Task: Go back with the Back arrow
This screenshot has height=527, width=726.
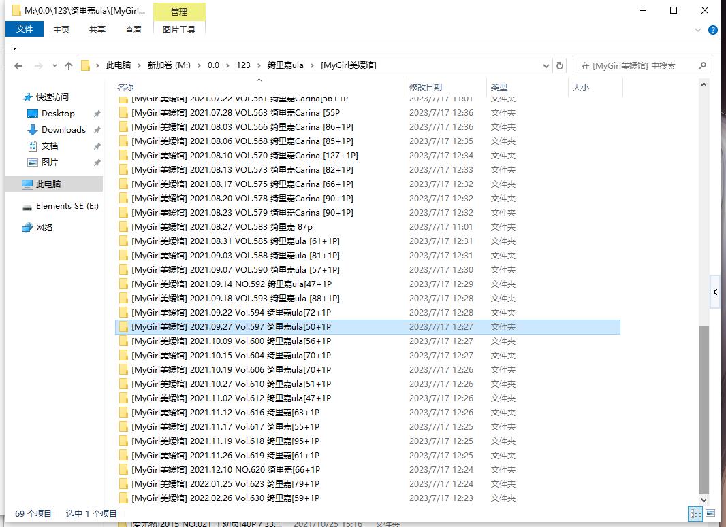Action: tap(18, 66)
